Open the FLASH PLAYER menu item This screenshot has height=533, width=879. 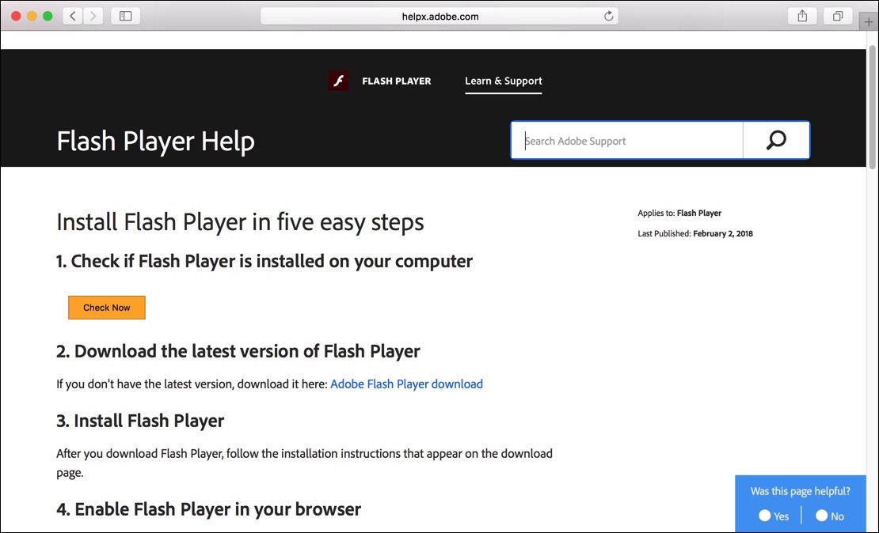pyautogui.click(x=396, y=81)
